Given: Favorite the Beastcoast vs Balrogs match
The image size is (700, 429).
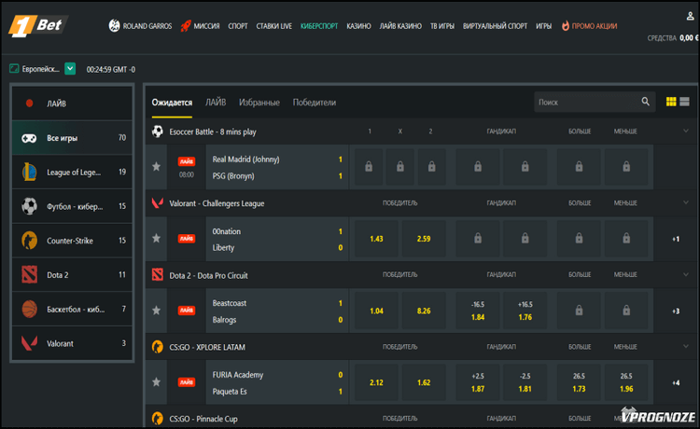Looking at the screenshot, I should pos(156,311).
